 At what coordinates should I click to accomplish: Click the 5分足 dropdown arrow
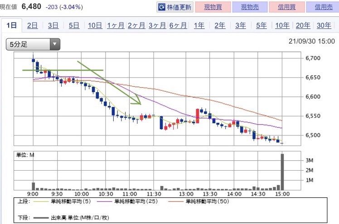(55, 44)
